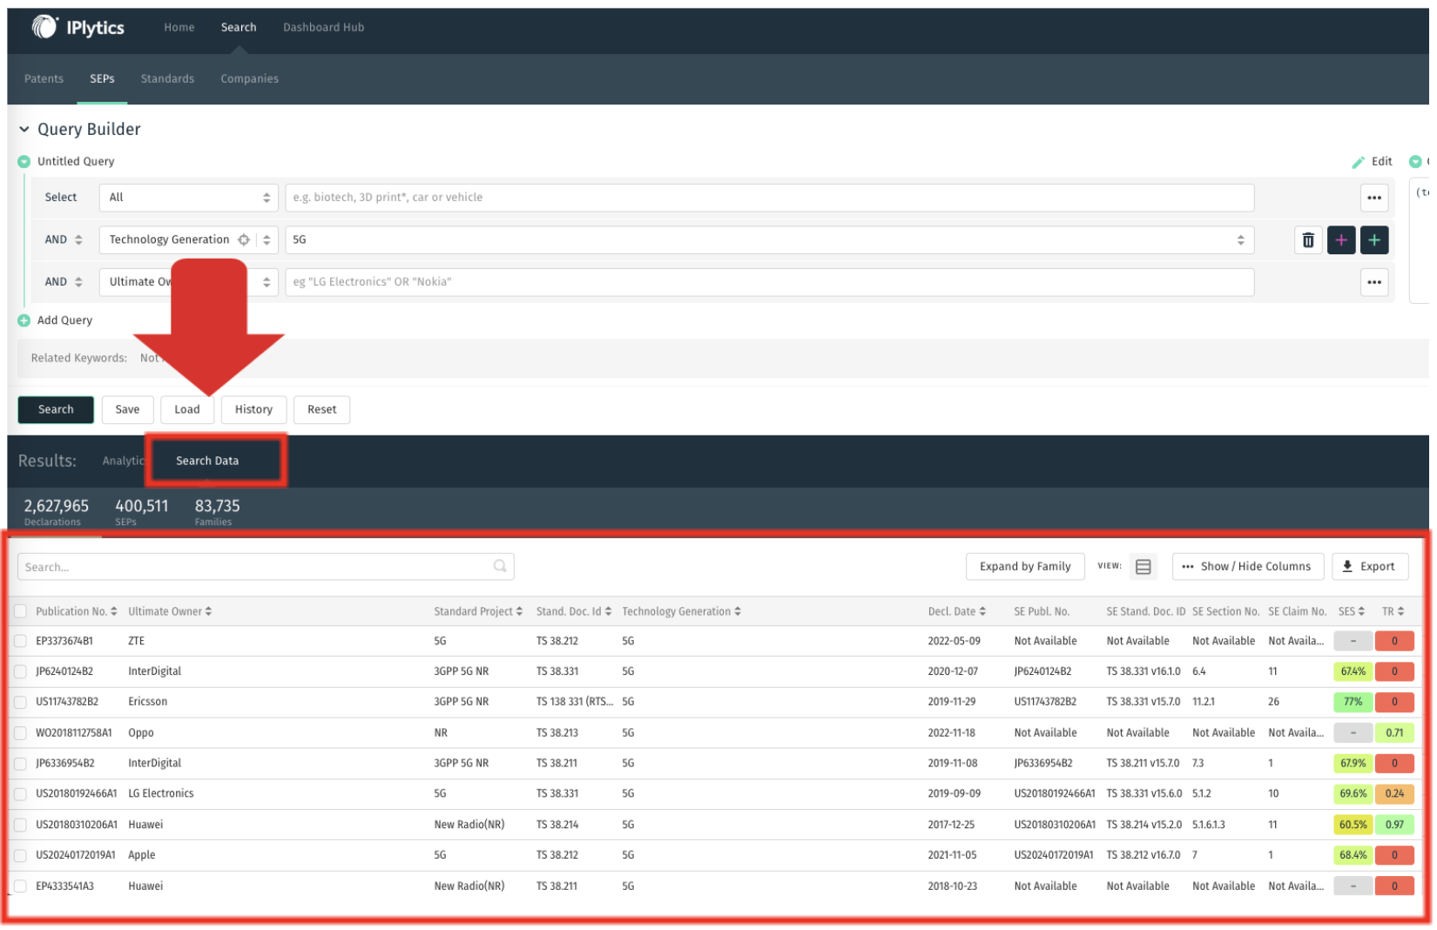Click the search magnifier in results search box
This screenshot has height=930, width=1437.
pyautogui.click(x=500, y=566)
